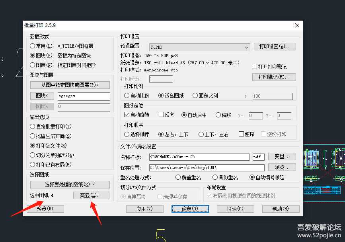The width and height of the screenshot is (345, 242).
Task: Enable 逆序 reverse print order checkbox
Action: pyautogui.click(x=240, y=134)
